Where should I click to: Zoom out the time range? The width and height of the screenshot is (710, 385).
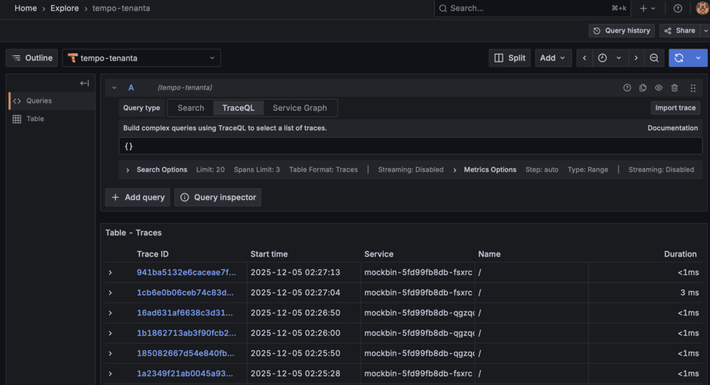pyautogui.click(x=655, y=58)
